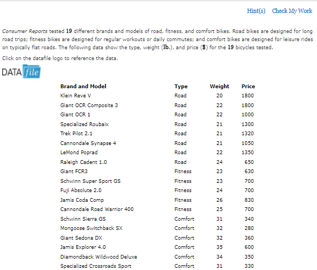
Task: Click the 'Trek Pilot 2.1' row name
Action: [76, 134]
